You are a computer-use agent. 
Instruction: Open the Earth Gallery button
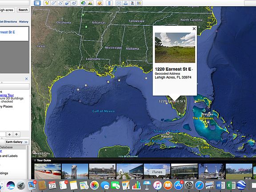click(x=16, y=142)
